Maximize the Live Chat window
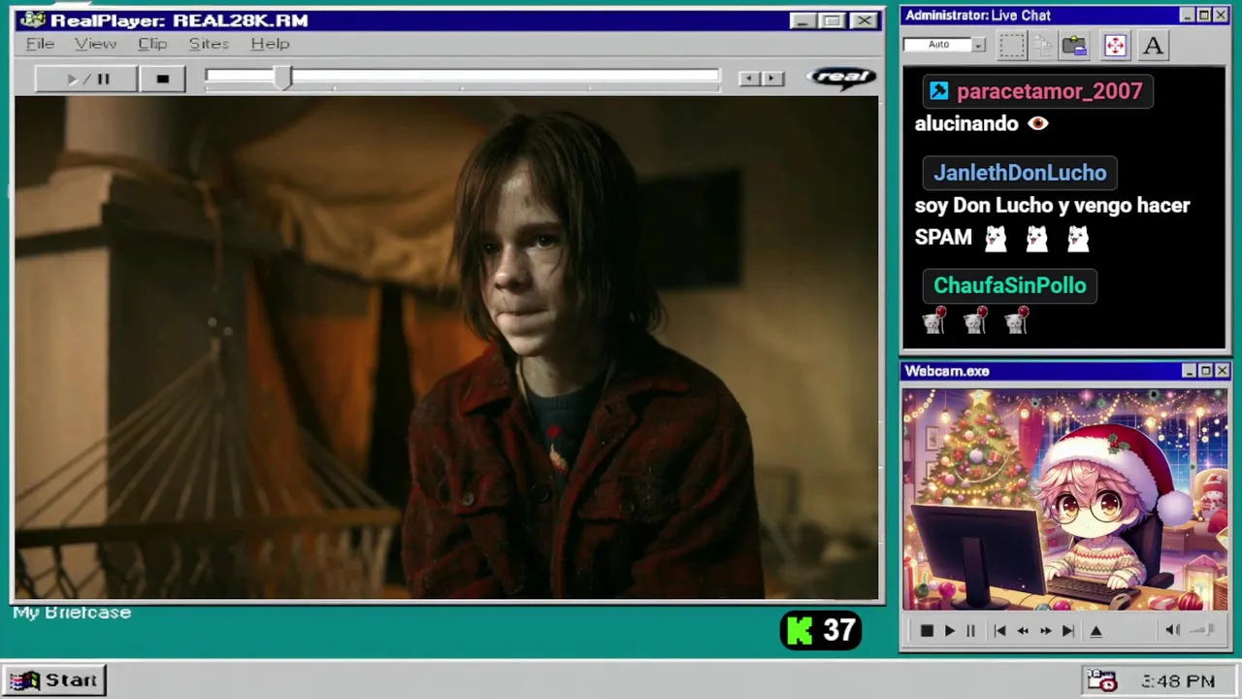 click(1204, 16)
